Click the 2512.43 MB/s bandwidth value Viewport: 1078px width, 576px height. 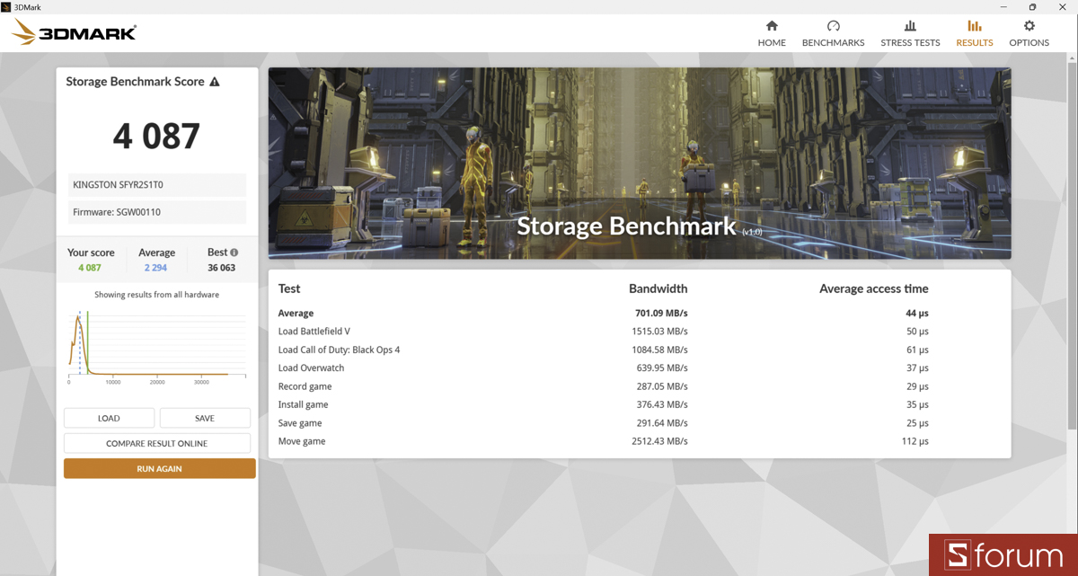(x=659, y=441)
